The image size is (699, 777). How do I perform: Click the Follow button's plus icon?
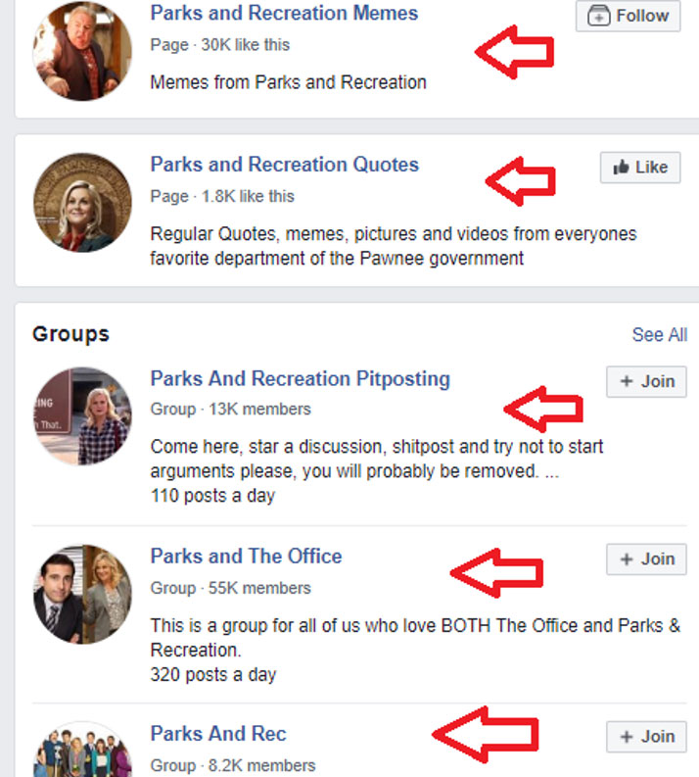click(x=598, y=16)
